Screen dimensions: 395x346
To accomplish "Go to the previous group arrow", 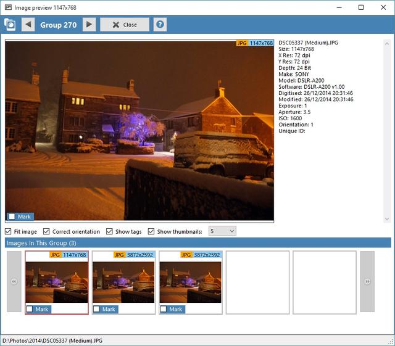I will (28, 25).
